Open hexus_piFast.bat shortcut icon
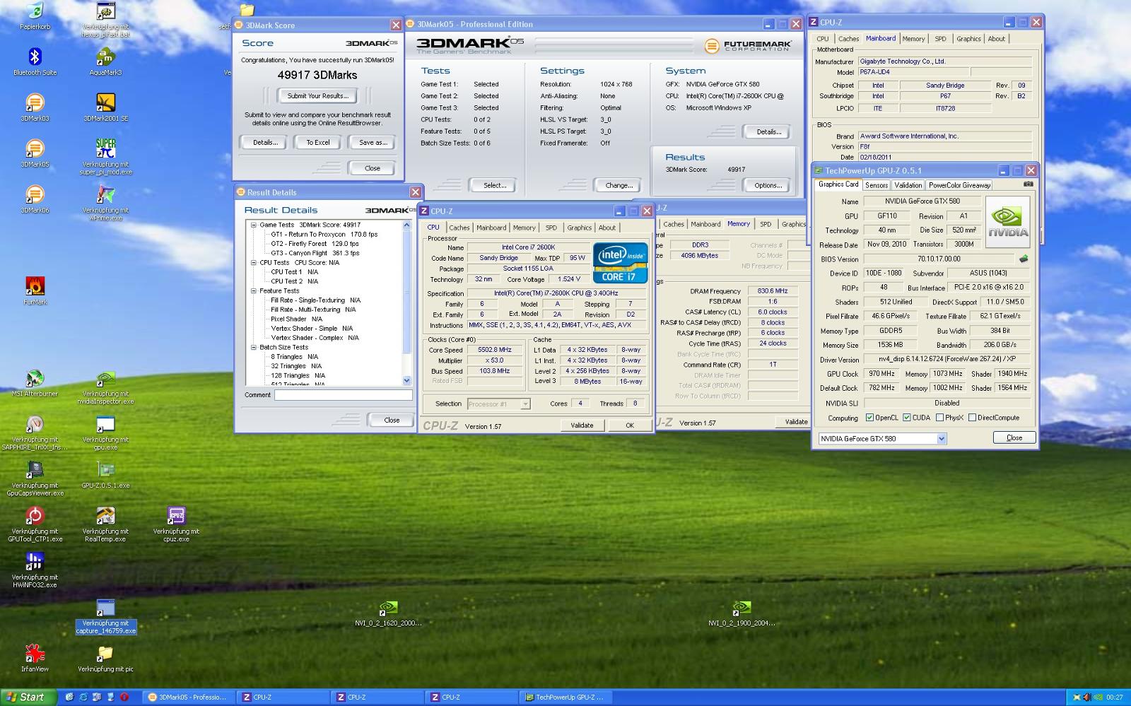The height and width of the screenshot is (706, 1131). 105,12
